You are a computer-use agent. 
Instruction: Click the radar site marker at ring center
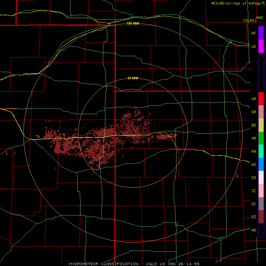[x=133, y=134]
